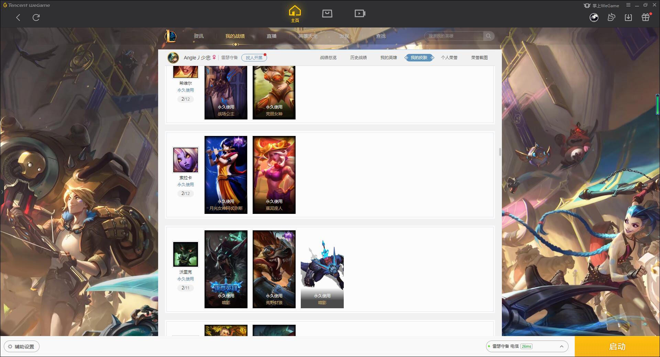
Task: Select the 战绩总览 sub-tab
Action: click(x=328, y=58)
